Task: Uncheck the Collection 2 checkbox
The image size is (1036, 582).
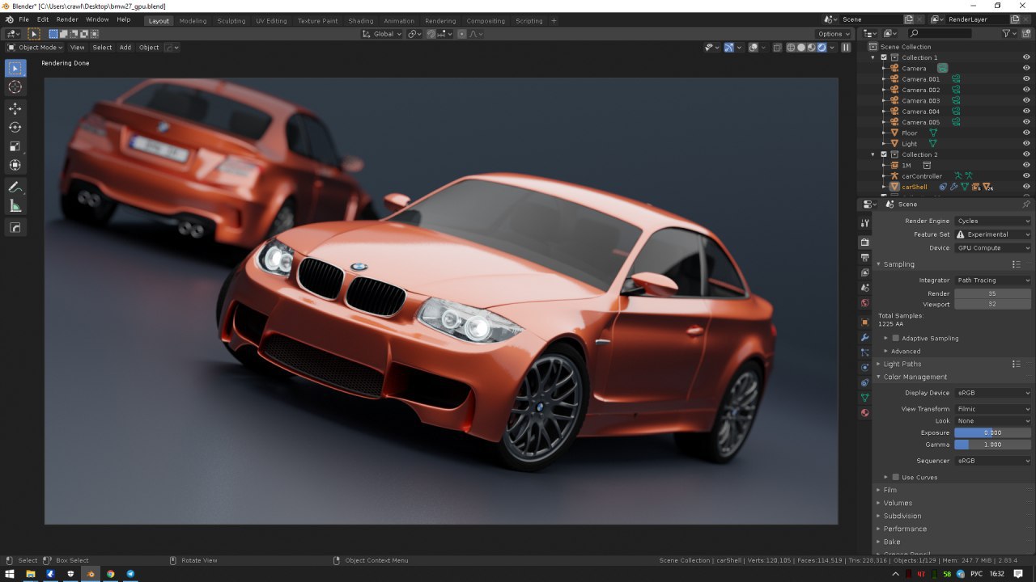Action: click(884, 154)
